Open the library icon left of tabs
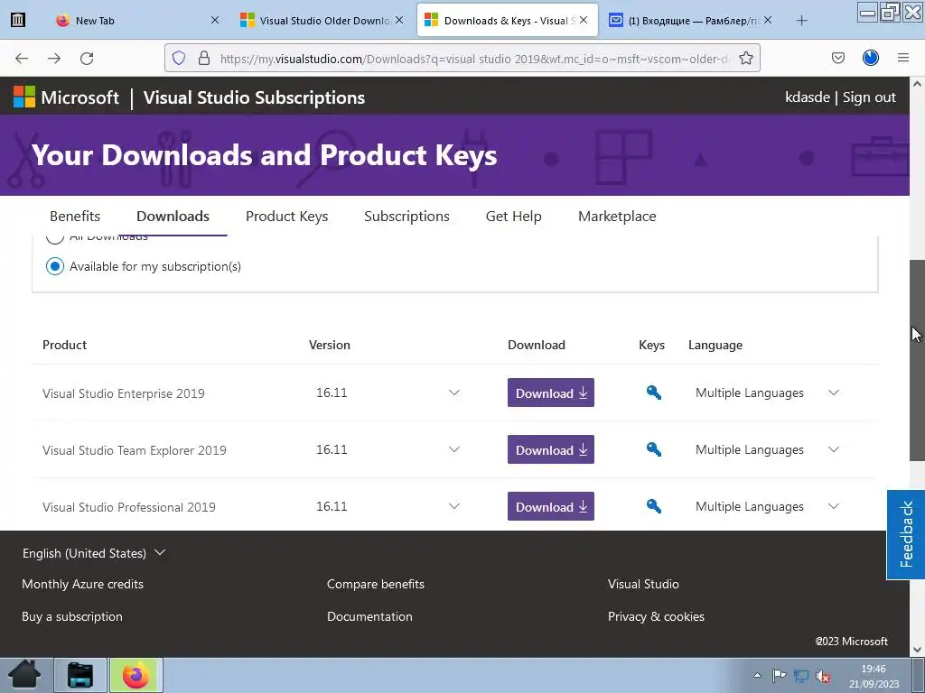Viewport: 925px width, 693px height. [x=18, y=20]
